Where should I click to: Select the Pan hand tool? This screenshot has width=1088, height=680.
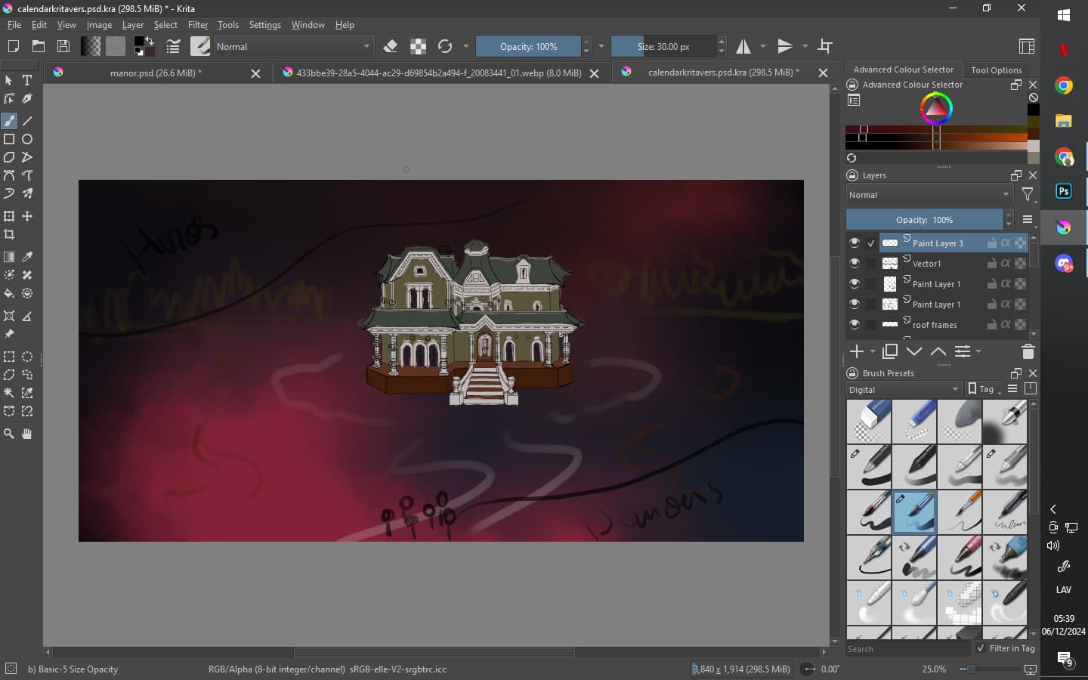click(27, 434)
